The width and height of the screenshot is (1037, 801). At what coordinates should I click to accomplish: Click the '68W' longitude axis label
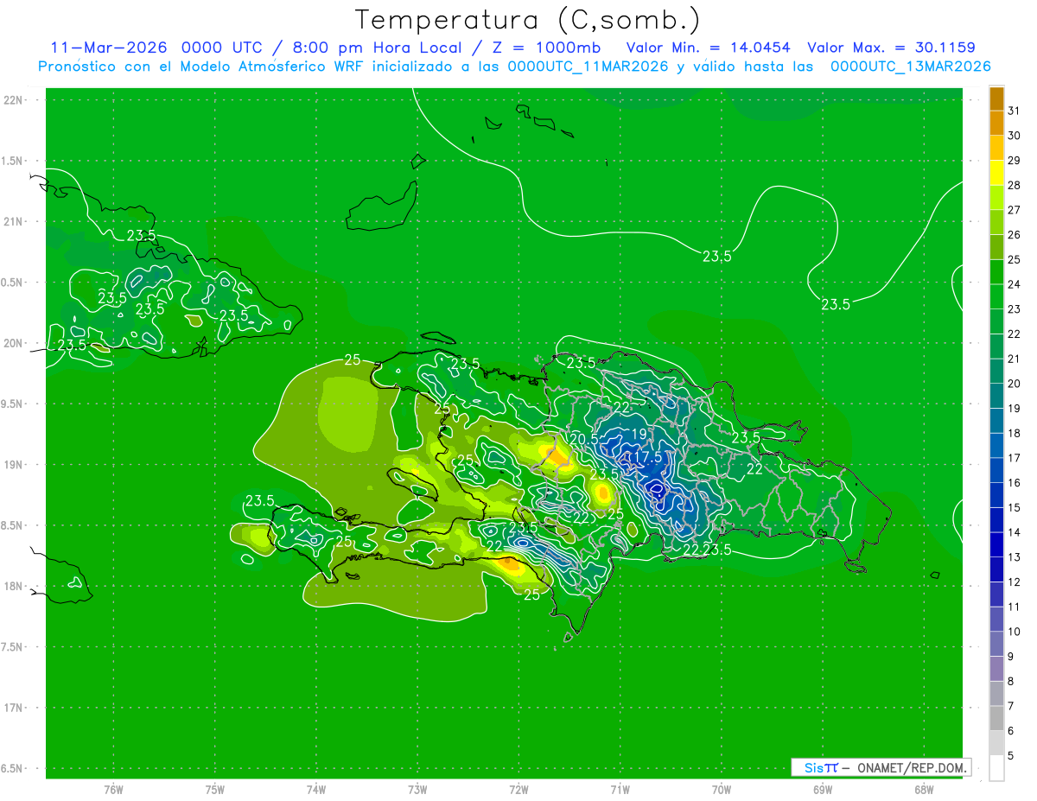924,790
